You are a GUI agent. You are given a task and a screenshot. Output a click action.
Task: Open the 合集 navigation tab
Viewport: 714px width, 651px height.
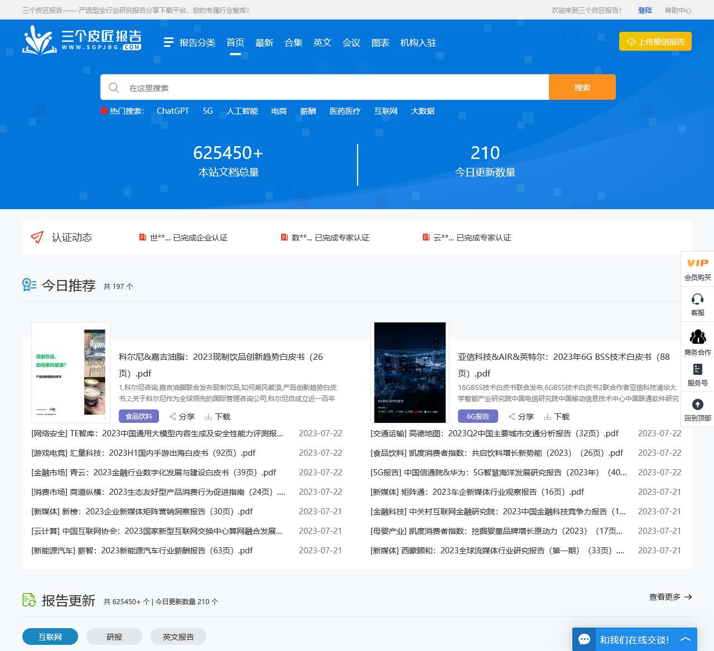[293, 42]
